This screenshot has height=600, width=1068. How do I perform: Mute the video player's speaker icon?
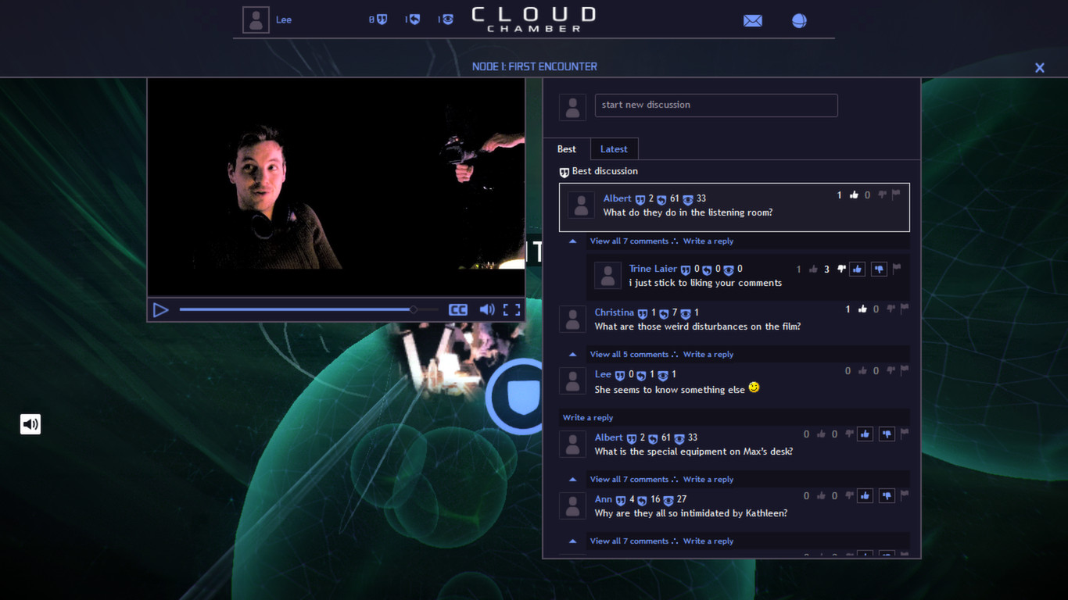[487, 309]
